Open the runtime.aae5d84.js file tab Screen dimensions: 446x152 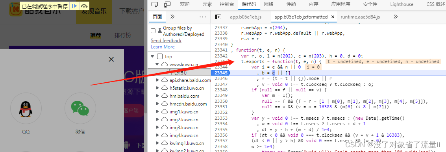(360, 17)
